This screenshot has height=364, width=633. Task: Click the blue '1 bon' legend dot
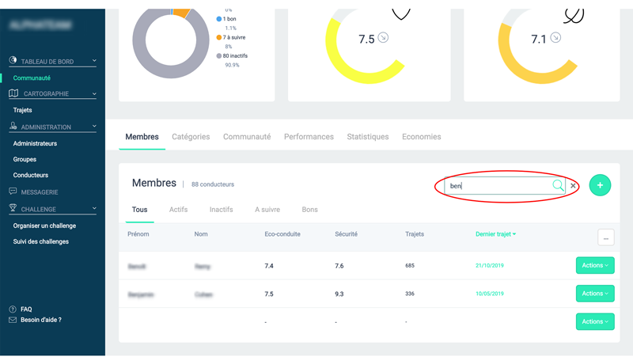click(x=219, y=19)
